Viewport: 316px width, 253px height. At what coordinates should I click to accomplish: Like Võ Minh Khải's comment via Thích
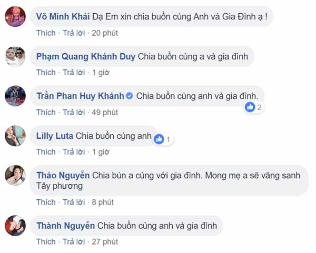46,33
